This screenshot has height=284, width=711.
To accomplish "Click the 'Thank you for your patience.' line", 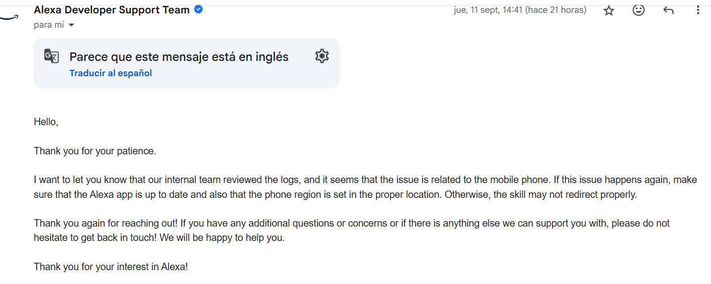I will click(x=95, y=151).
